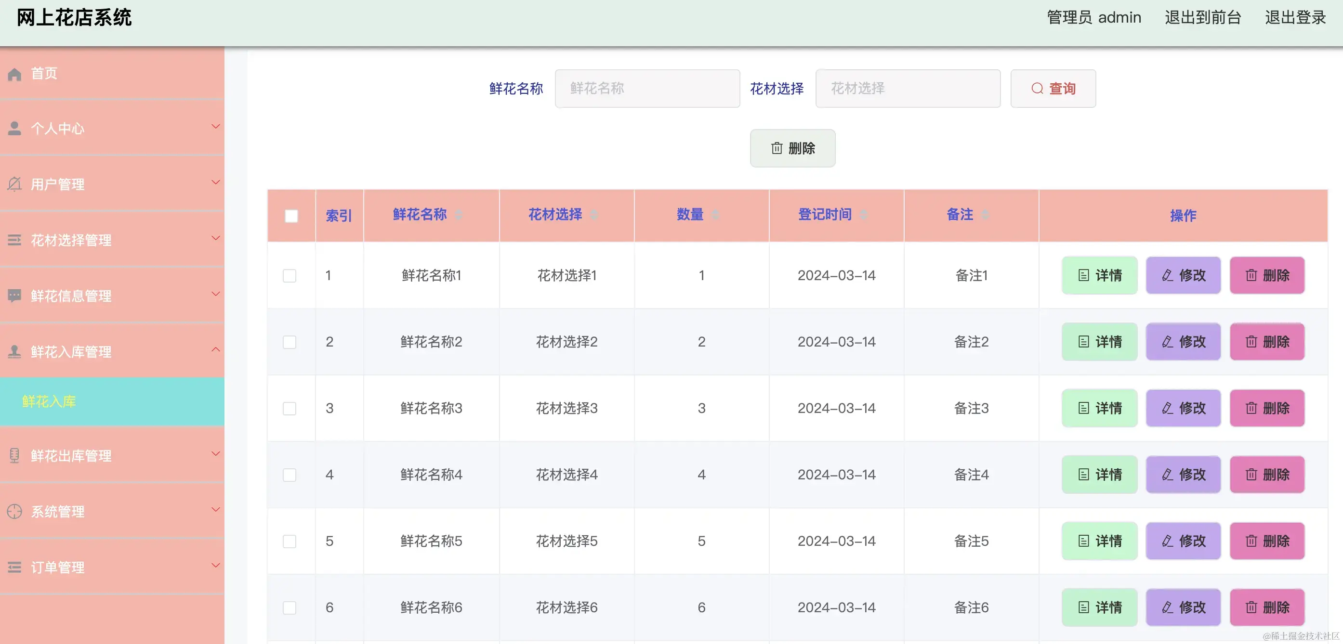Click the magnifier icon in 查询 button
Screen dimensions: 1343x644
1037,89
